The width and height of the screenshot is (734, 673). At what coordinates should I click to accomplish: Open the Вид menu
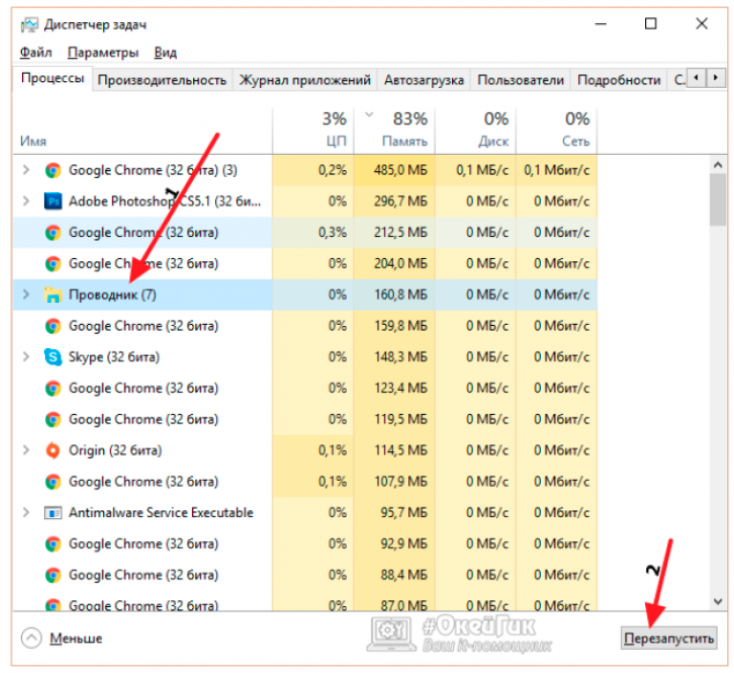tap(165, 53)
